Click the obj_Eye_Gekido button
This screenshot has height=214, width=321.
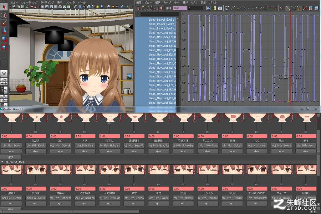[134, 198]
